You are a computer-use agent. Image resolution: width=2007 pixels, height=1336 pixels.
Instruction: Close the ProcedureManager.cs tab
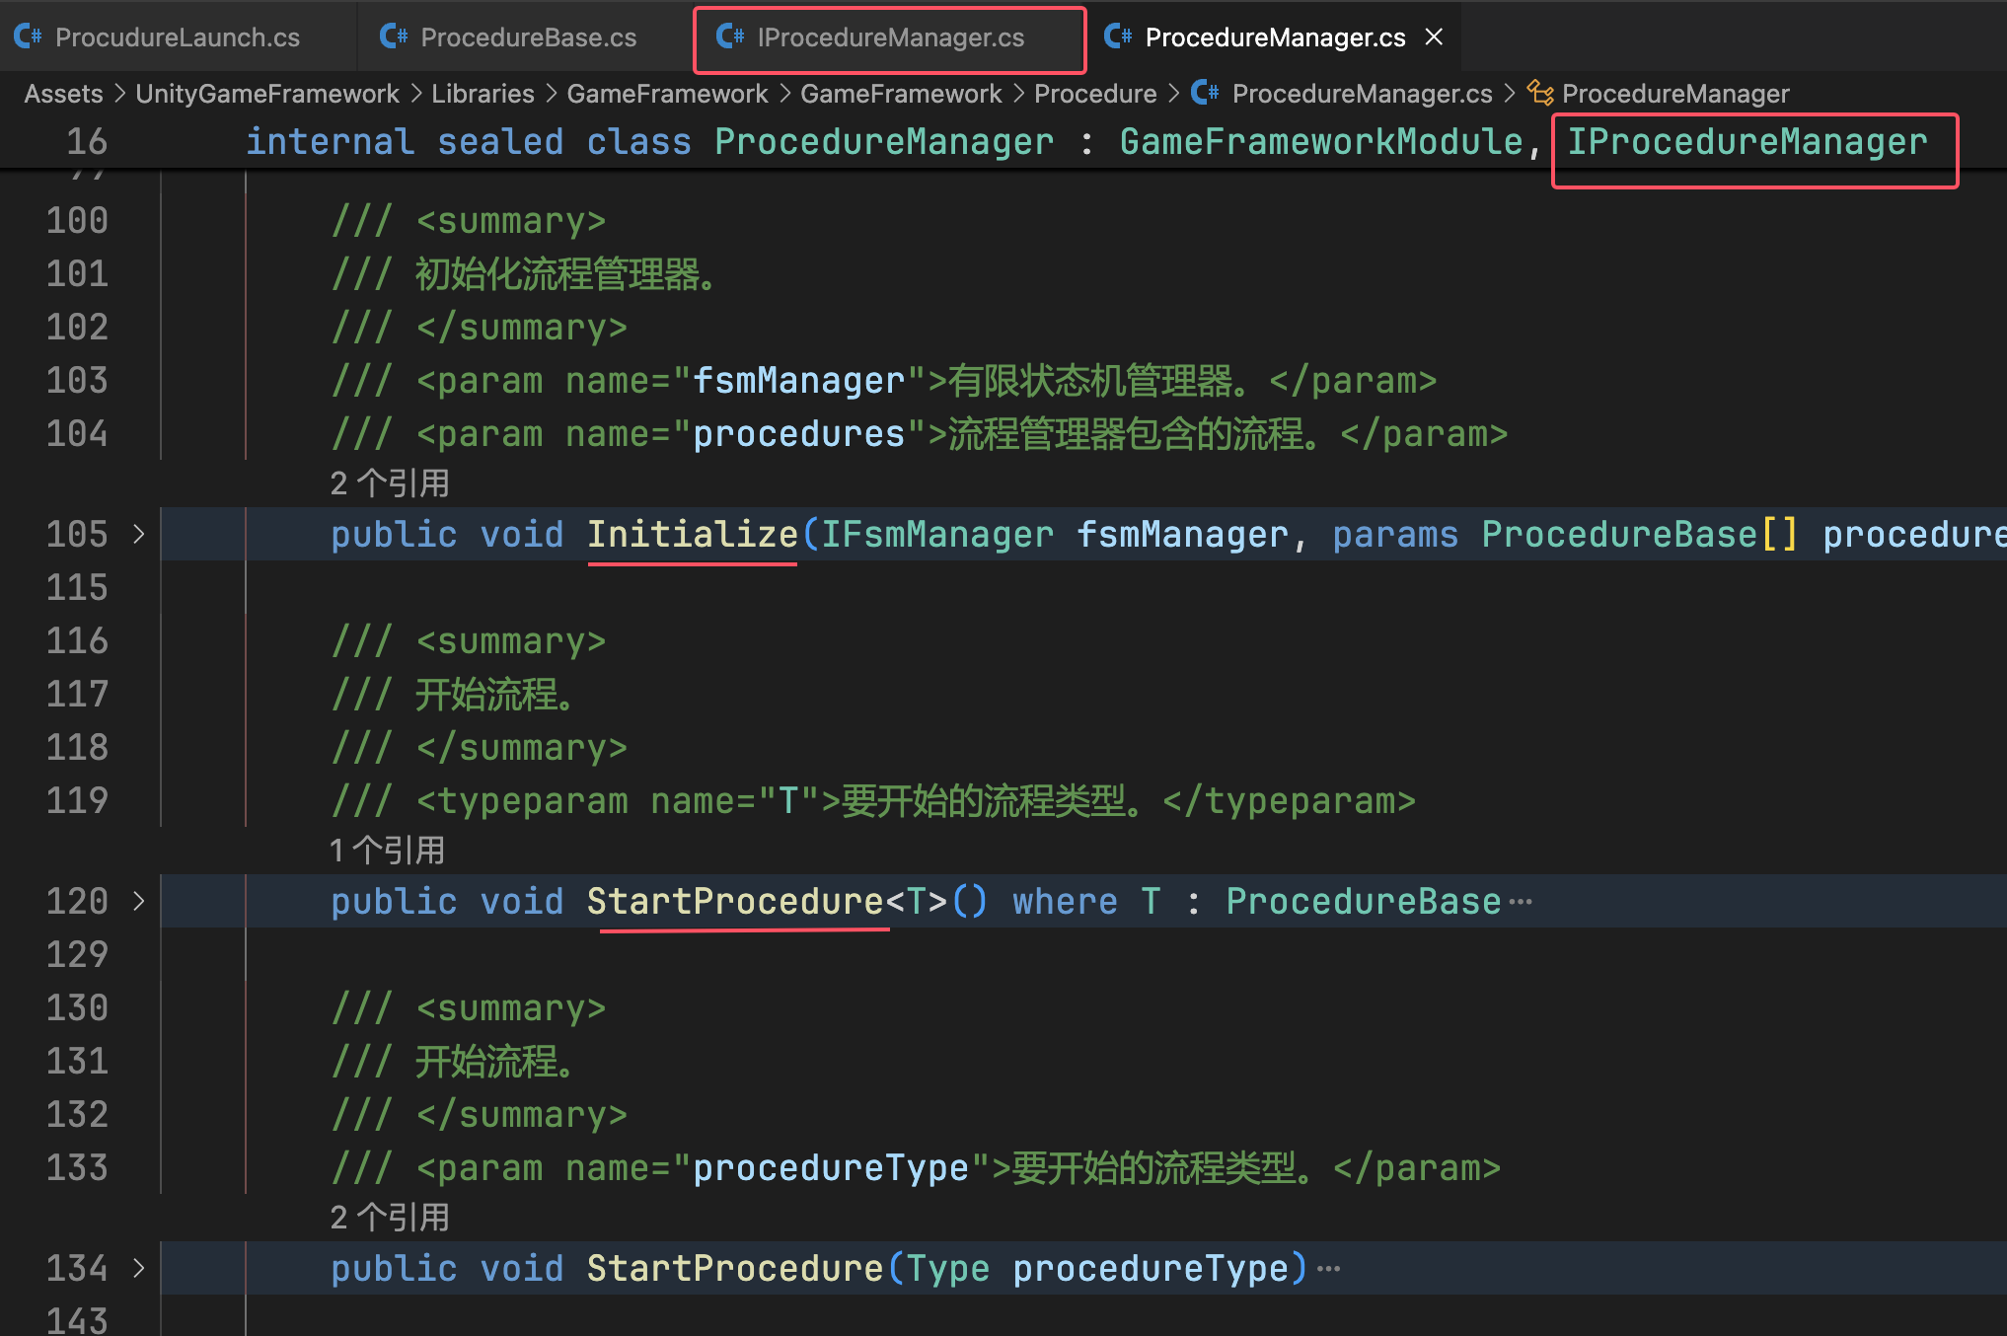point(1434,37)
